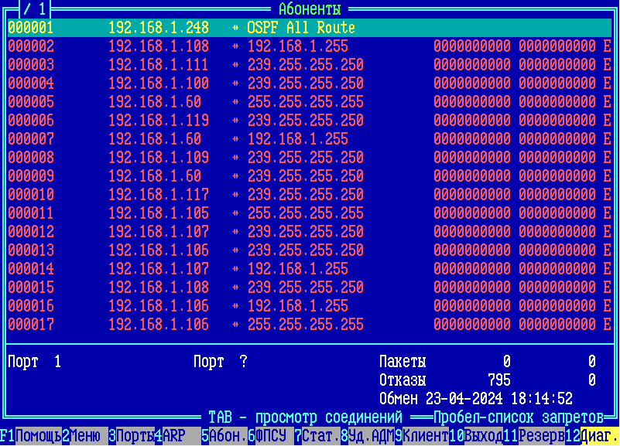Open the highlighted Диаг. diagnostics item
The height and width of the screenshot is (446, 620).
[599, 436]
